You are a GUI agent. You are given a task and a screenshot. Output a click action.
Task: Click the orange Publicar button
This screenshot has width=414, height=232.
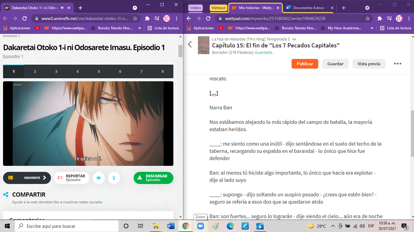click(305, 64)
